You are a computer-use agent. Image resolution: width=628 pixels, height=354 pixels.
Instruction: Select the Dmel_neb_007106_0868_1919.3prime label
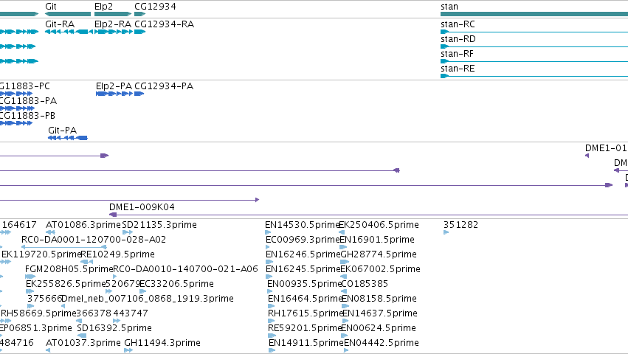tap(148, 299)
